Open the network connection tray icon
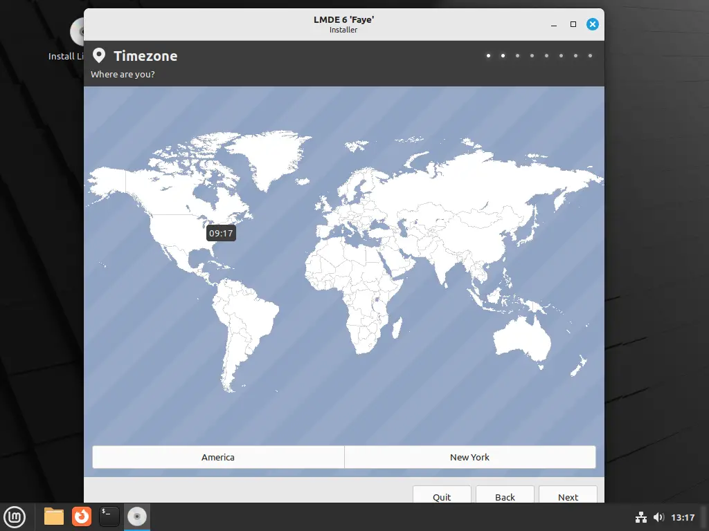The image size is (709, 531). [640, 517]
